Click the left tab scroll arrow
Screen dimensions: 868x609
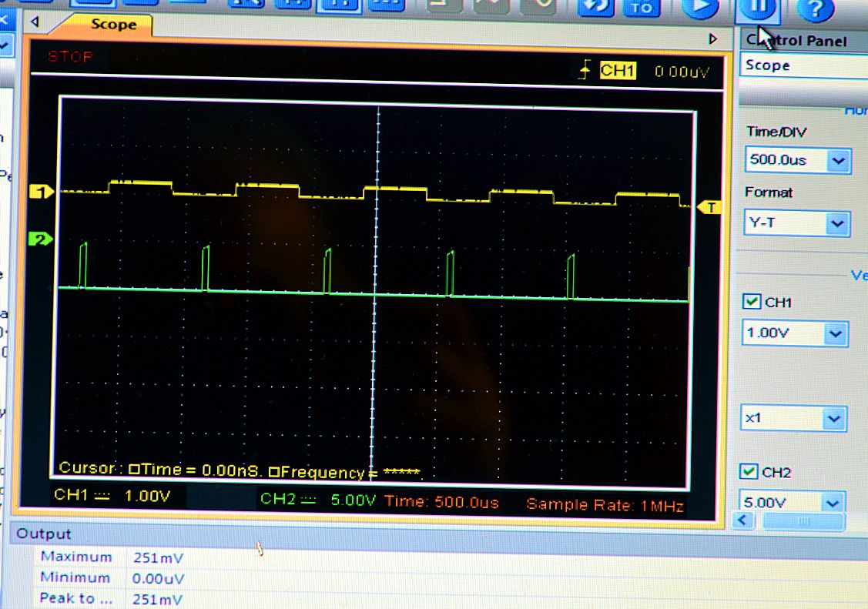tap(34, 22)
